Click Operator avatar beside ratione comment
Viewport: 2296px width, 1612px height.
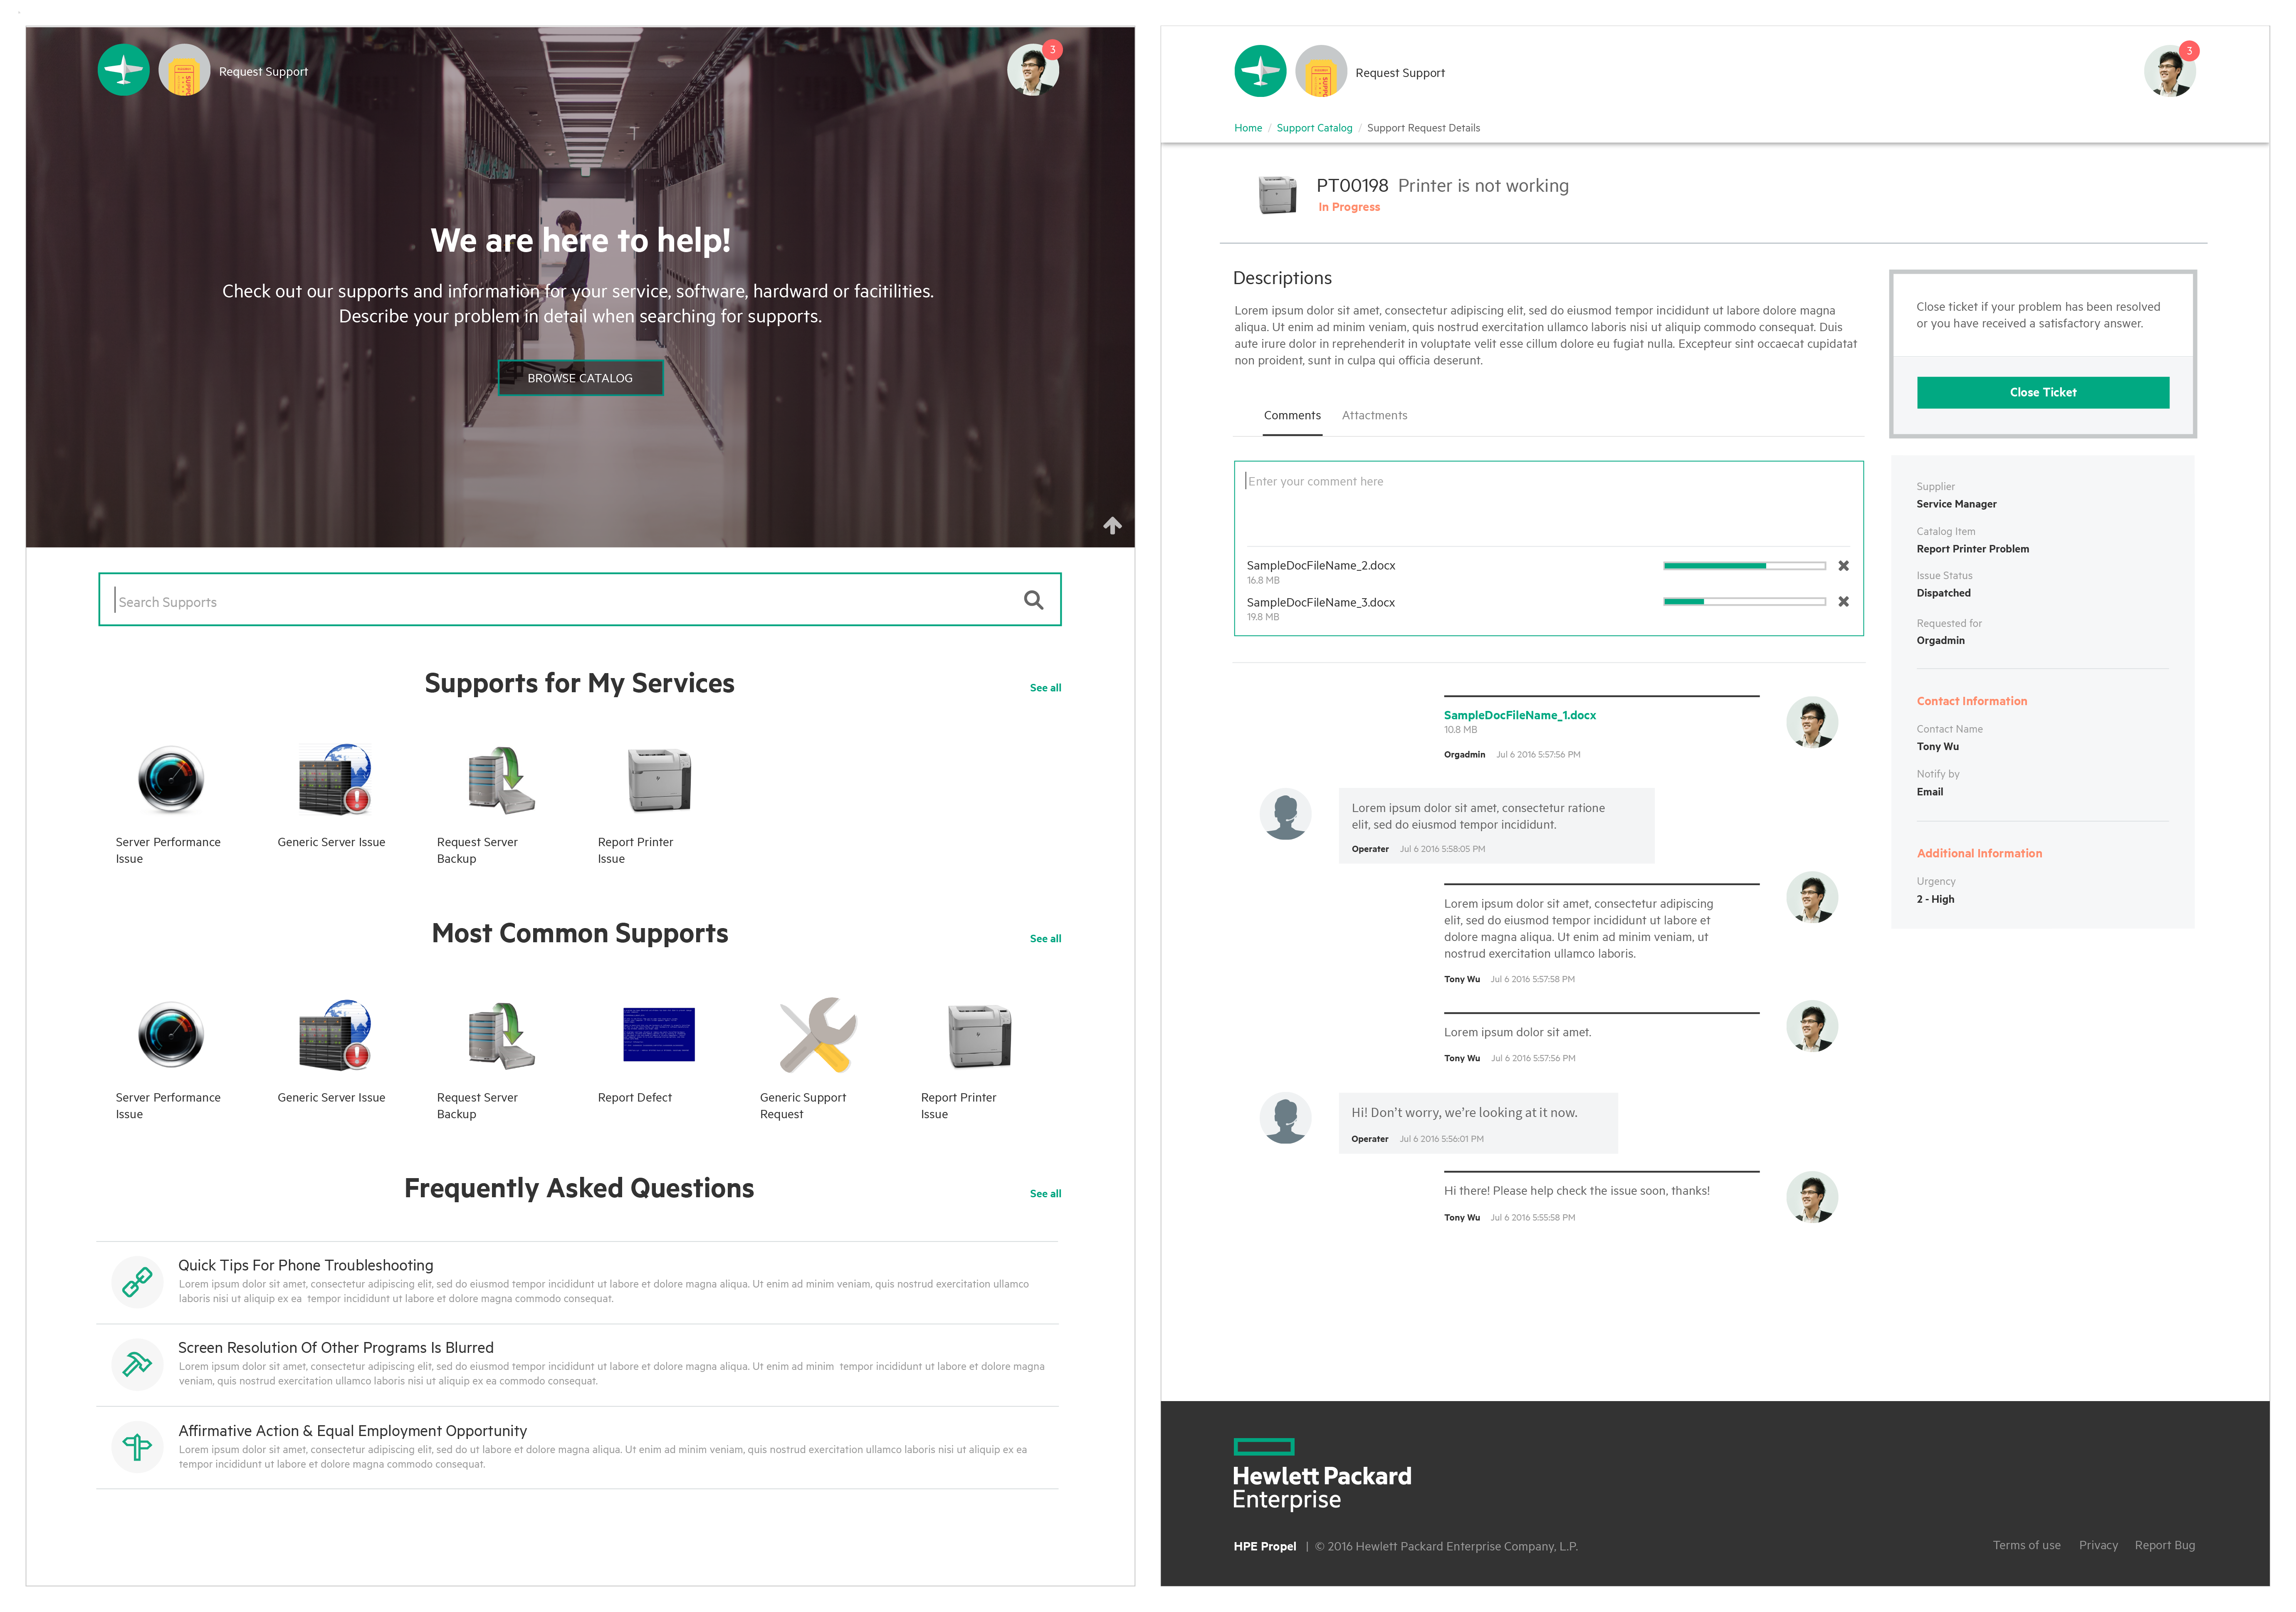[1285, 815]
